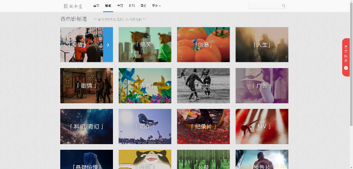Open the MV category tile
Viewport: 353px width, 169px height.
262,127
